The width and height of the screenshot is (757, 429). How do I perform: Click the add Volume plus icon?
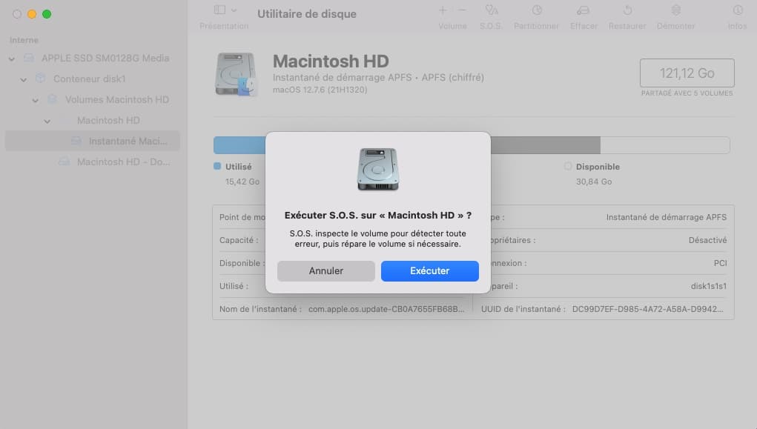tap(442, 10)
